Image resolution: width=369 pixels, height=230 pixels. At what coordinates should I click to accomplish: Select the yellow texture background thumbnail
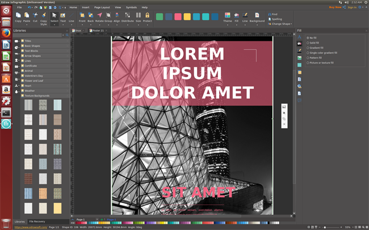(x=57, y=208)
